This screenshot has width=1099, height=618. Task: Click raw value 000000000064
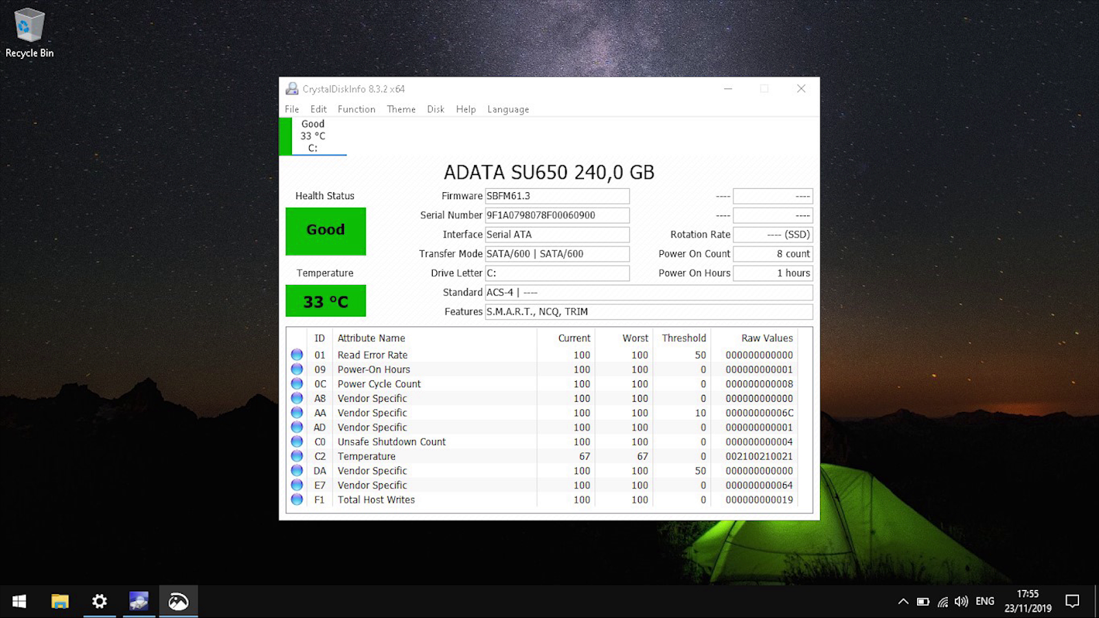click(x=759, y=485)
